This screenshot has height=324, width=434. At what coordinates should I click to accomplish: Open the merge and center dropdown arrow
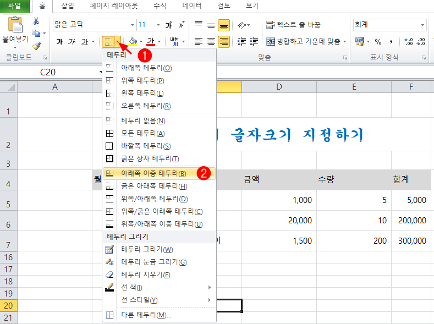tap(344, 42)
